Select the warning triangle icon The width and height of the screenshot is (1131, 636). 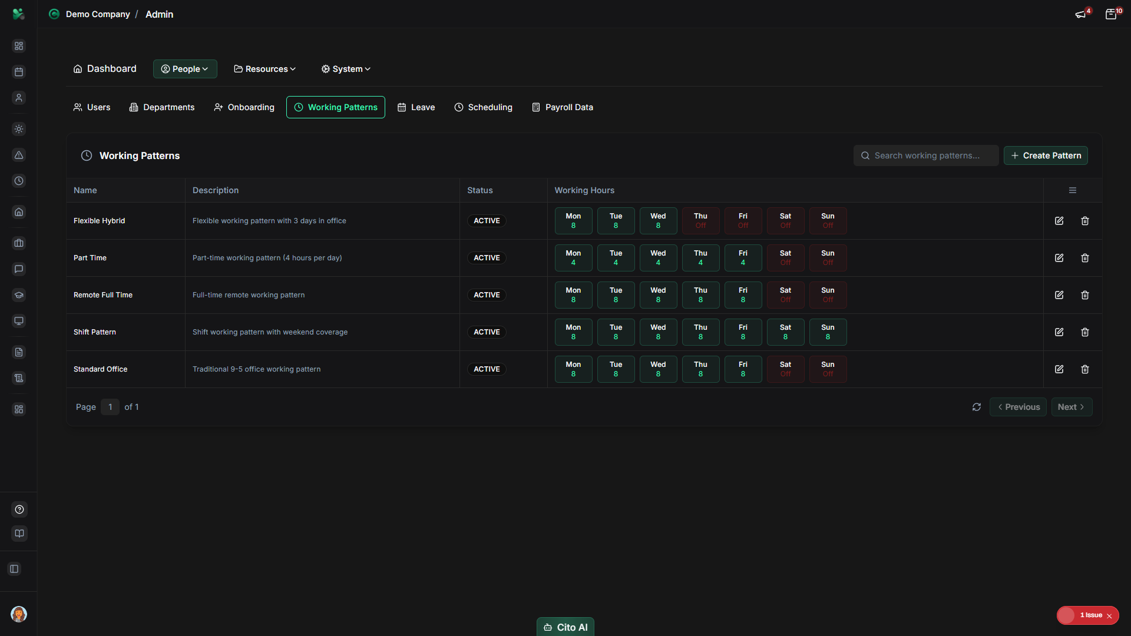(19, 155)
